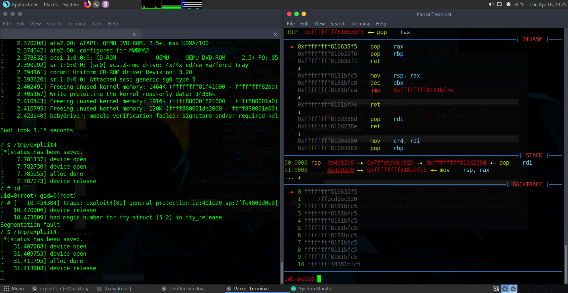568x293 pixels.
Task: Open the Places menu in top panel
Action: (x=51, y=4)
